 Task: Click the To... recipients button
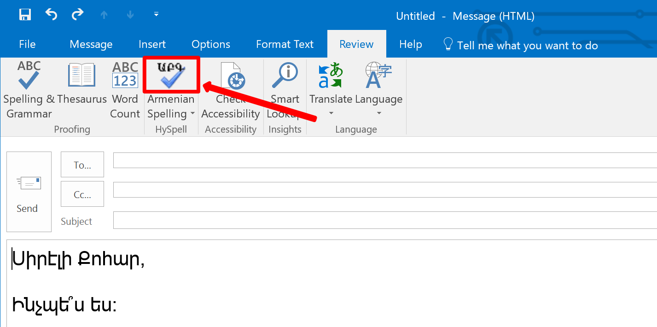(x=82, y=164)
